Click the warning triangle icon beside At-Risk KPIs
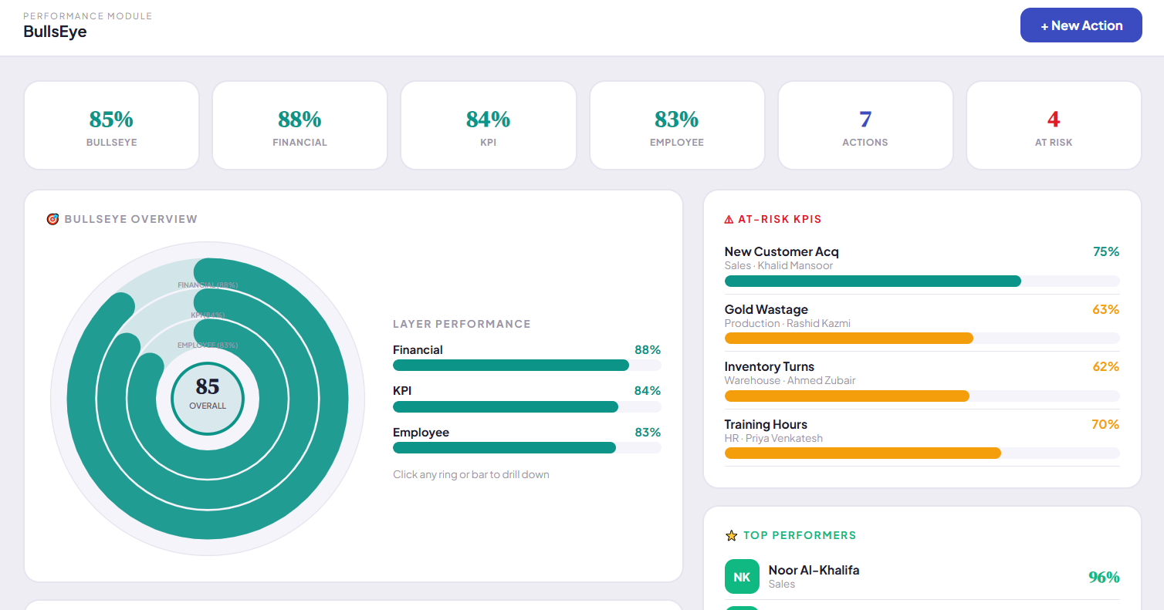Viewport: 1164px width, 610px height. pyautogui.click(x=729, y=219)
